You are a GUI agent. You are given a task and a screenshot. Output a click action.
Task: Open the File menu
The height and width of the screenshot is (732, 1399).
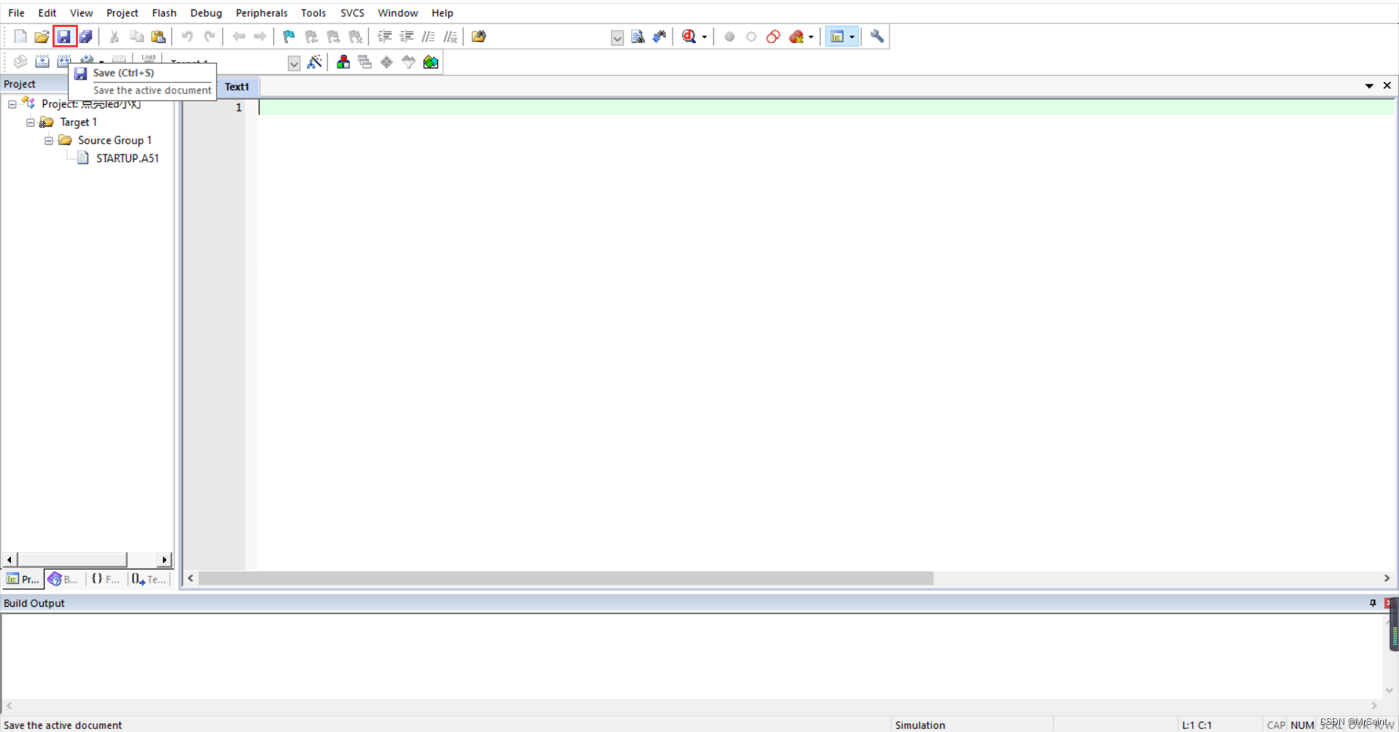click(16, 13)
